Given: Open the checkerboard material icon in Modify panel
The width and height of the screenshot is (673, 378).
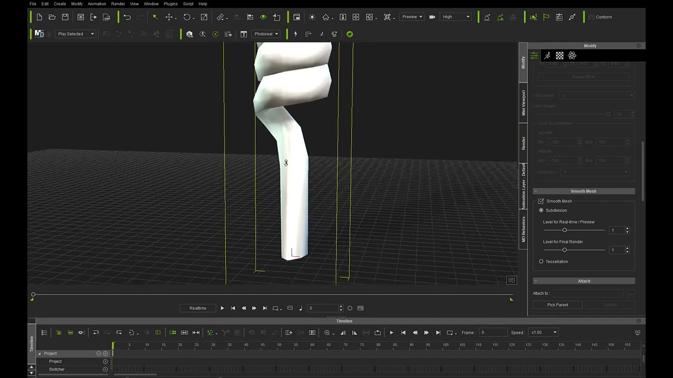Looking at the screenshot, I should click(560, 55).
